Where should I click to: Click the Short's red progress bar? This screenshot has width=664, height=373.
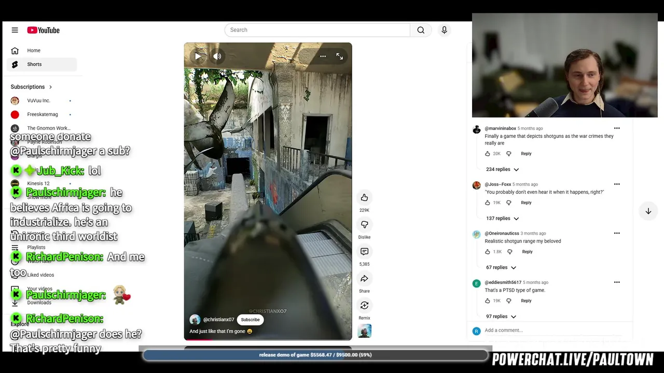coord(198,340)
